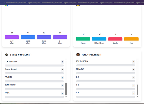
Task: Click the D-1 label
Action: coord(77,93)
